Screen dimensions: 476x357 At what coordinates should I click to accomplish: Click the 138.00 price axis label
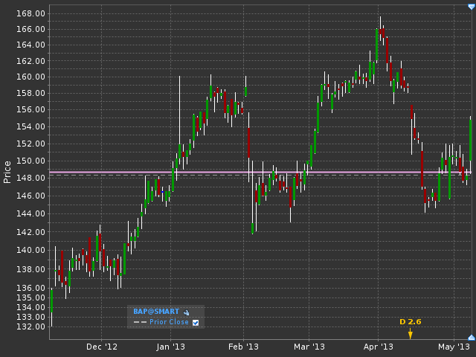(x=30, y=269)
